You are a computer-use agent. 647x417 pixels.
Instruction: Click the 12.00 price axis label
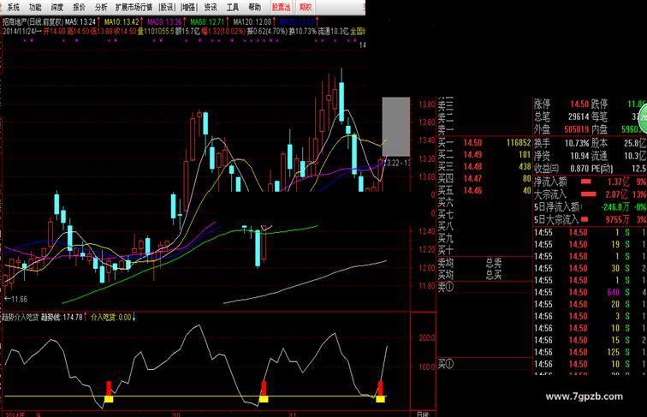point(427,267)
